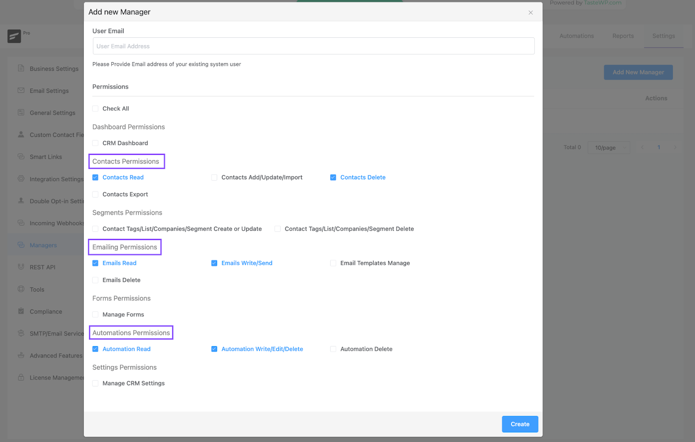
Task: Click the REST API shield icon
Action: [21, 267]
